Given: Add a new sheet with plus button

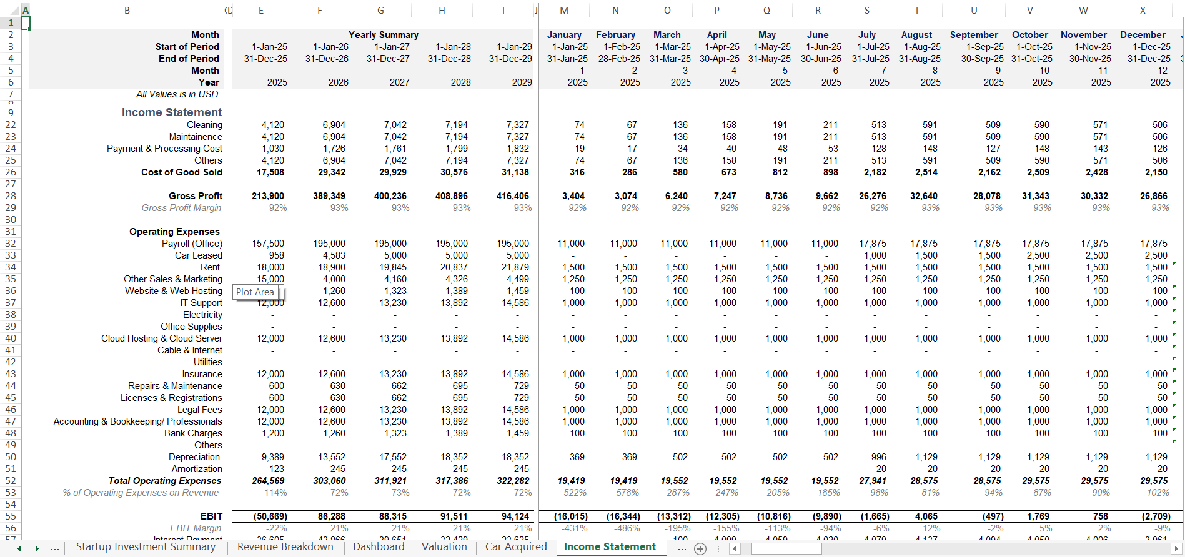Looking at the screenshot, I should pyautogui.click(x=700, y=549).
